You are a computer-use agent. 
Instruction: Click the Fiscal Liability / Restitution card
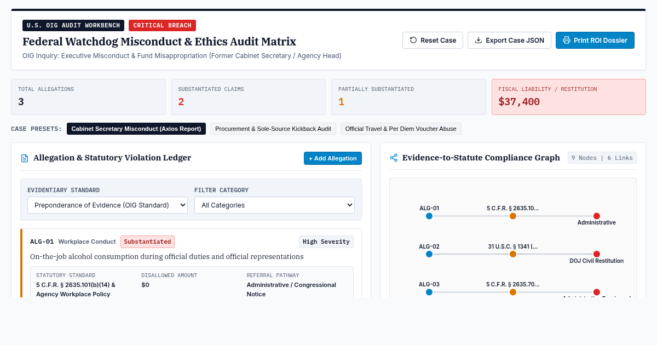569,97
